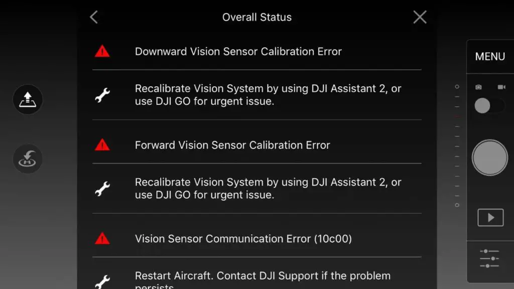Tap the warning triangle next to Forward Vision error
This screenshot has width=514, height=289.
tap(102, 145)
